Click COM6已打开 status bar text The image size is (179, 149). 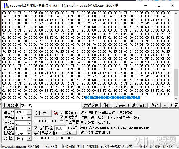pos(97,146)
